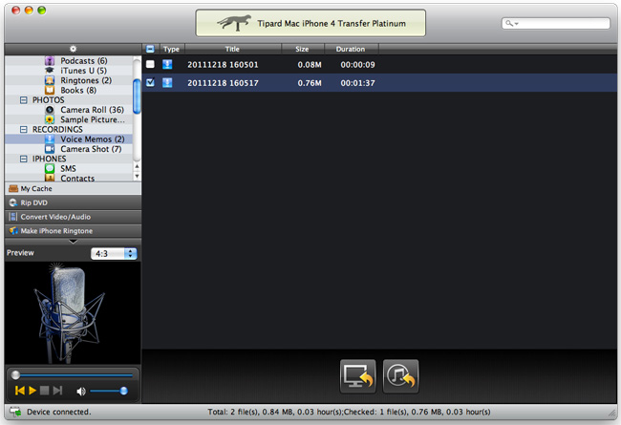This screenshot has width=621, height=425.
Task: Click the Camera Roll icon
Action: click(50, 110)
